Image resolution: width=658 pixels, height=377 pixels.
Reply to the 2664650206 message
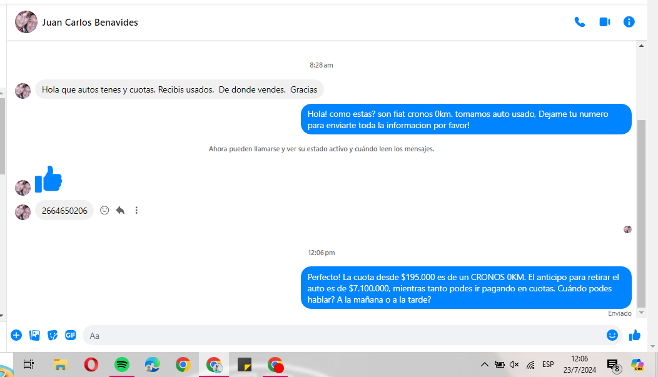click(x=121, y=210)
